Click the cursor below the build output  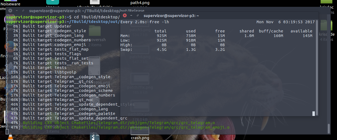click(x=7, y=132)
